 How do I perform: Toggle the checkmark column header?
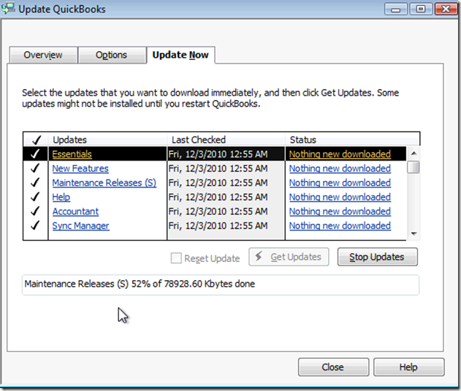pos(36,140)
